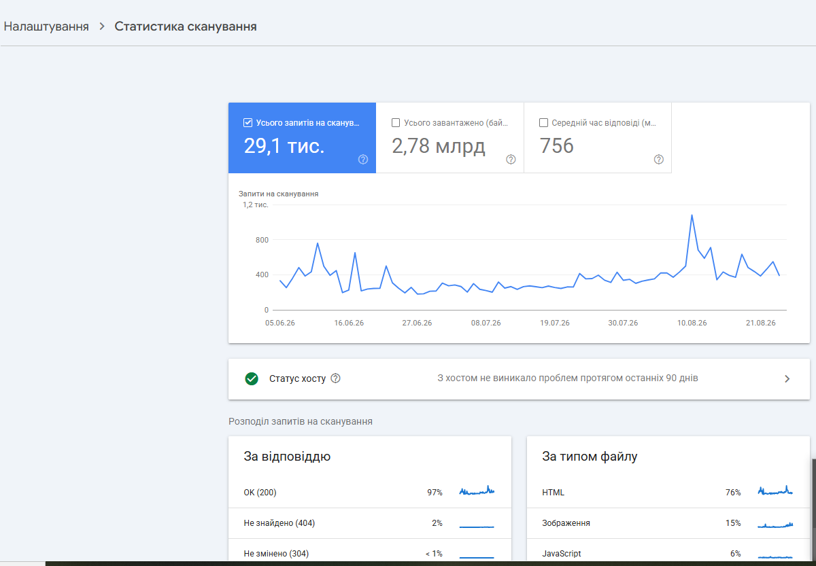Viewport: 816px width, 566px height.
Task: Click help icon on average response time card
Action: 658,160
